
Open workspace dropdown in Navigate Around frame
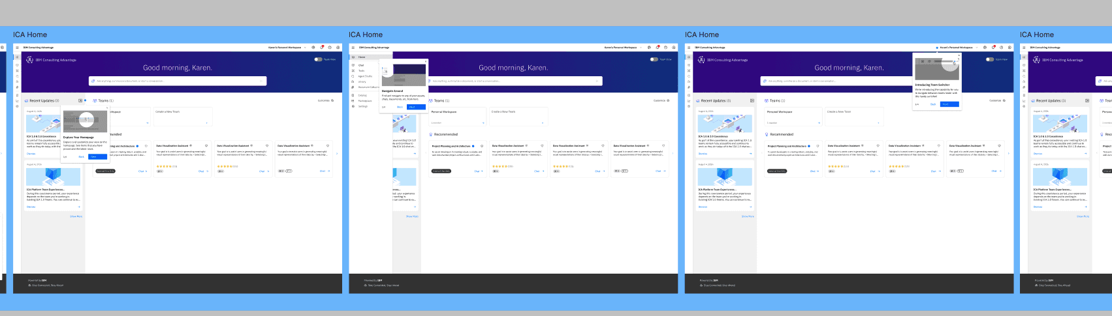623,48
